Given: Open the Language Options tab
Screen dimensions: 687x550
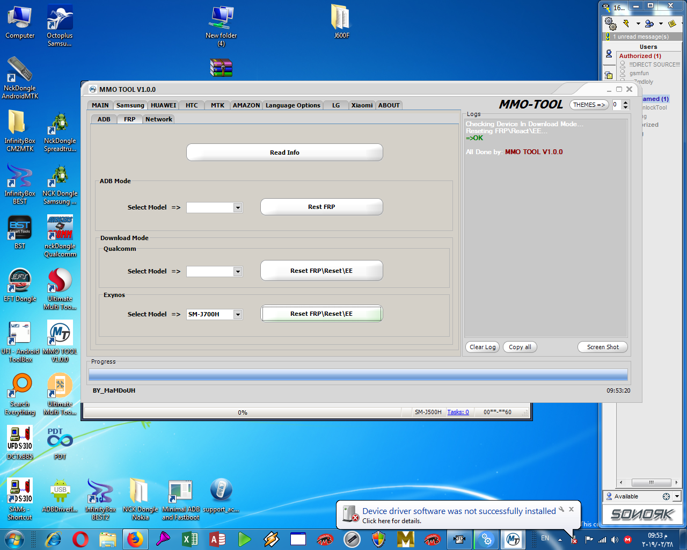Looking at the screenshot, I should click(293, 106).
